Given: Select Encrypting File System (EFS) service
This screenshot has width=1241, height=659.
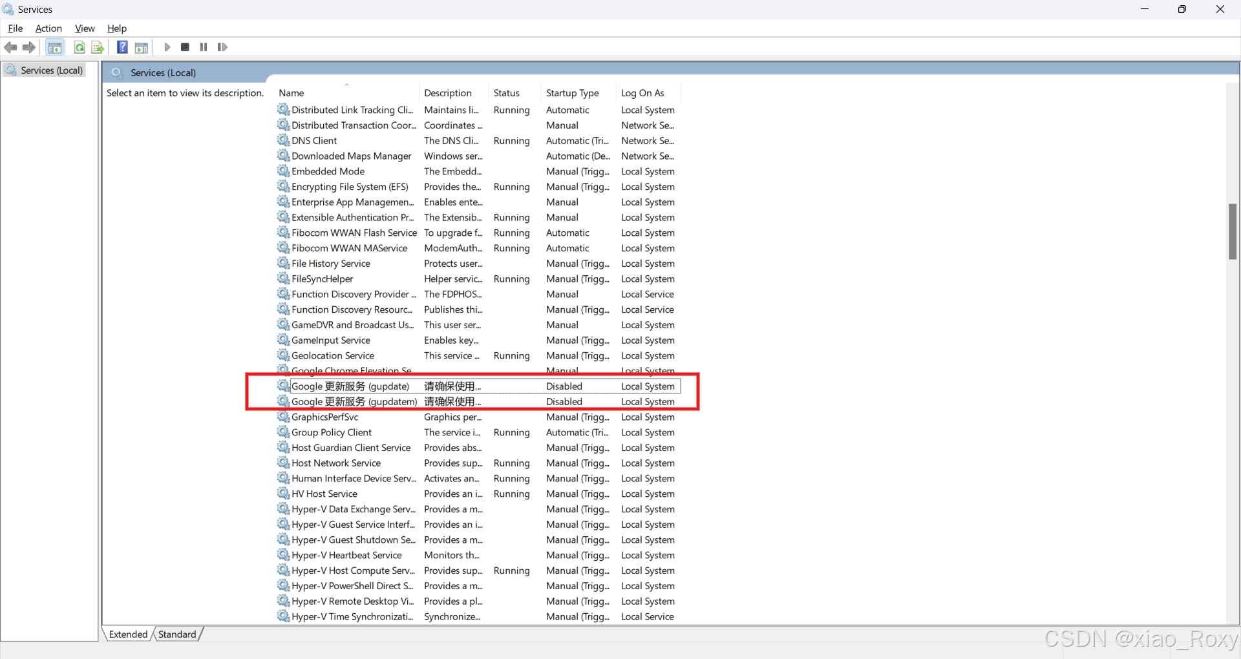Looking at the screenshot, I should 478,187.
